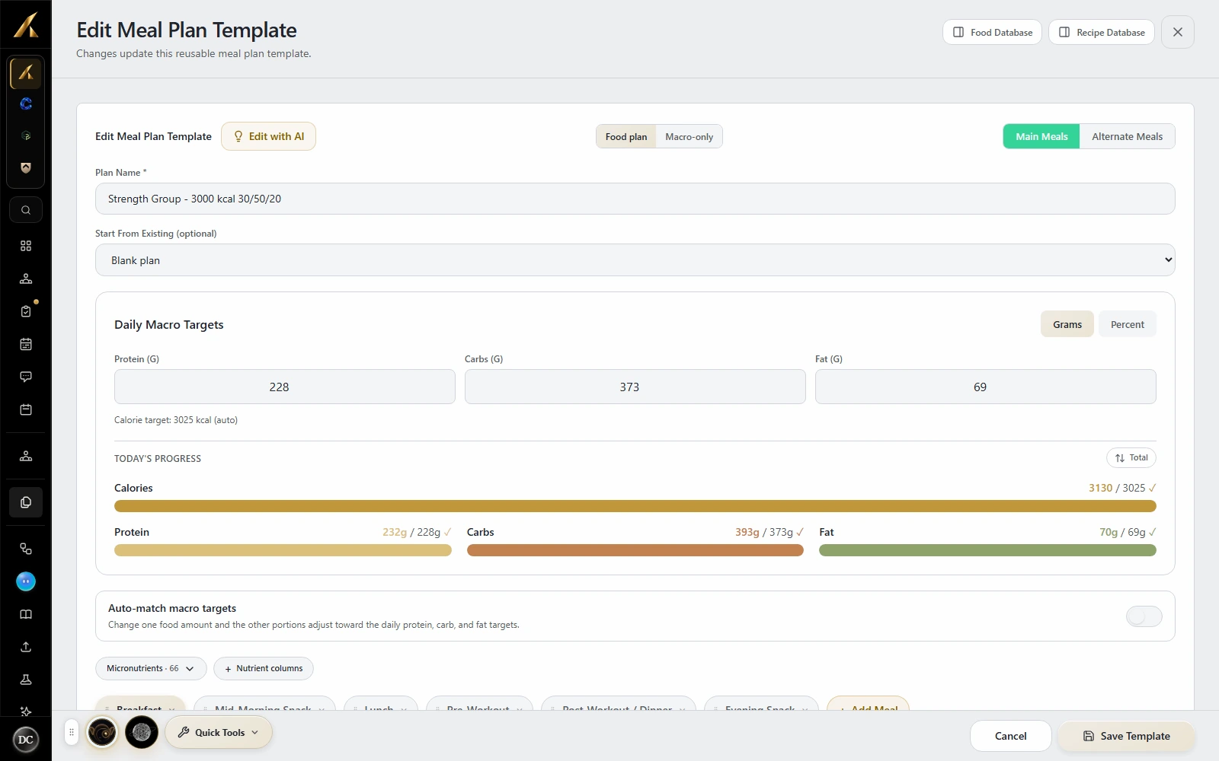Open the DC user avatar
The image size is (1219, 761).
[26, 740]
